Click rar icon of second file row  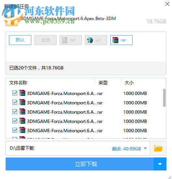[22, 102]
